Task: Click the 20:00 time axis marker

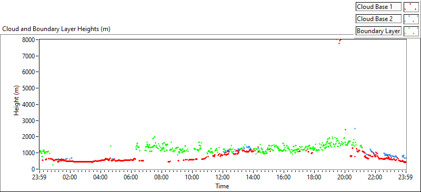Action: click(345, 177)
